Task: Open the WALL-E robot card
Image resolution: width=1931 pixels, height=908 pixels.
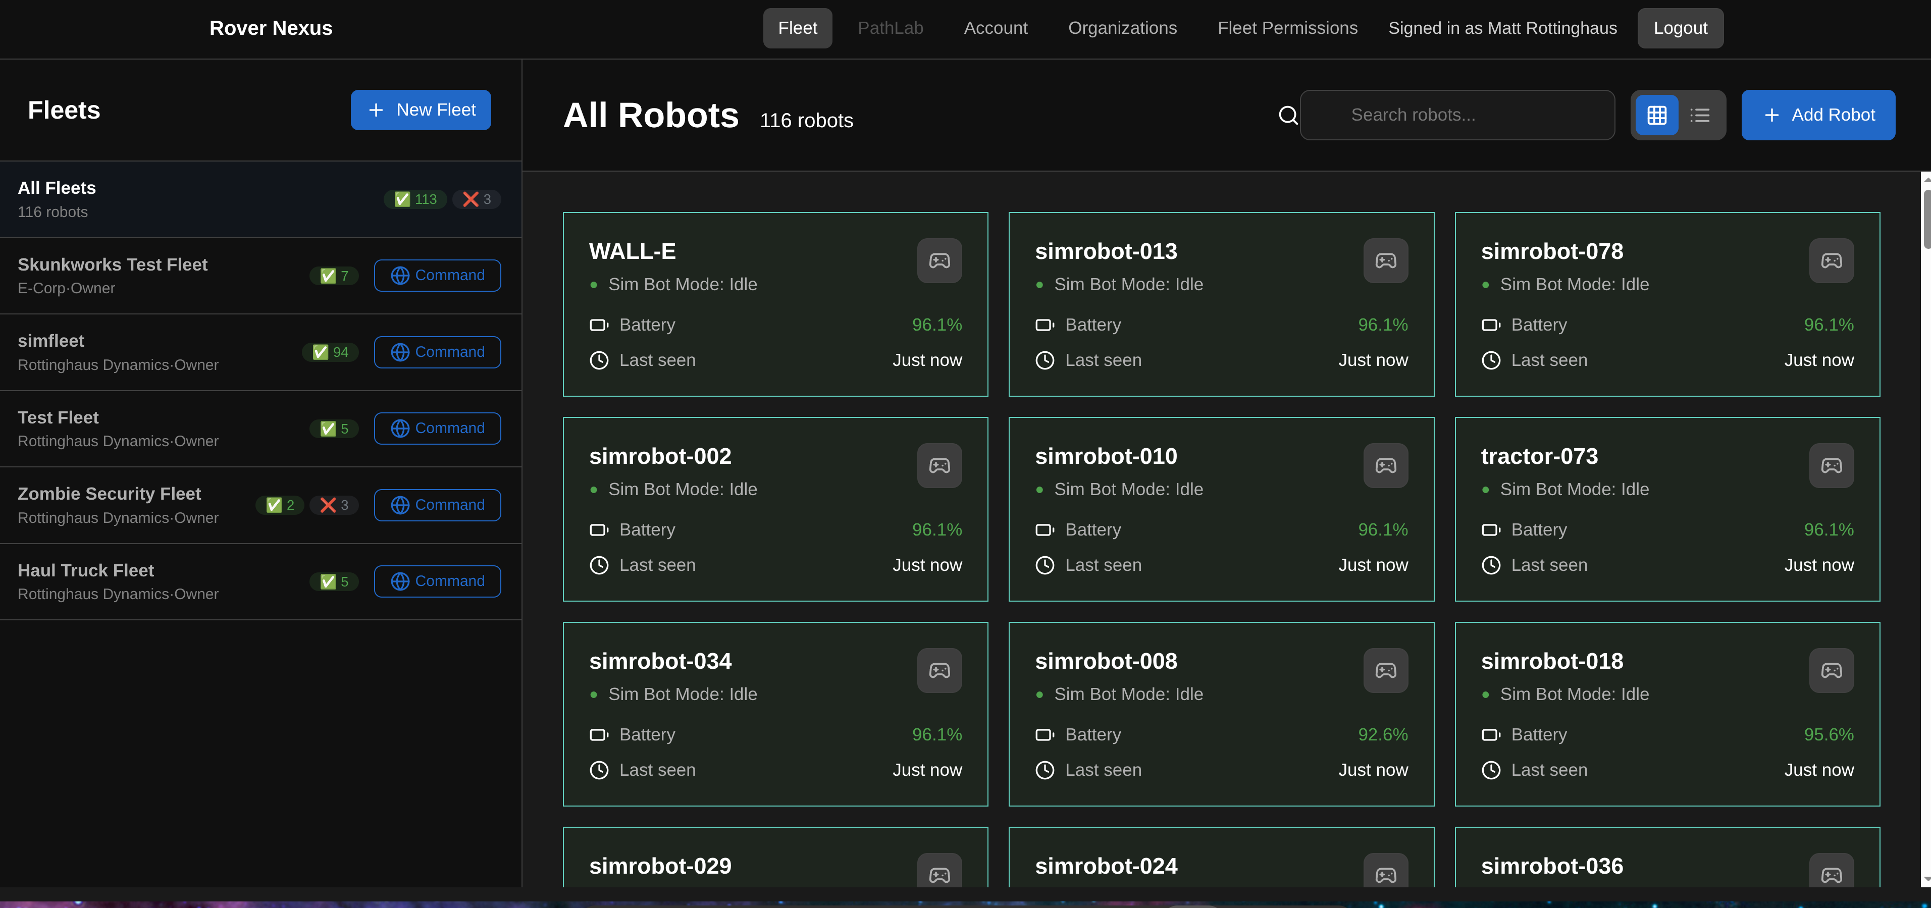Action: click(x=775, y=304)
